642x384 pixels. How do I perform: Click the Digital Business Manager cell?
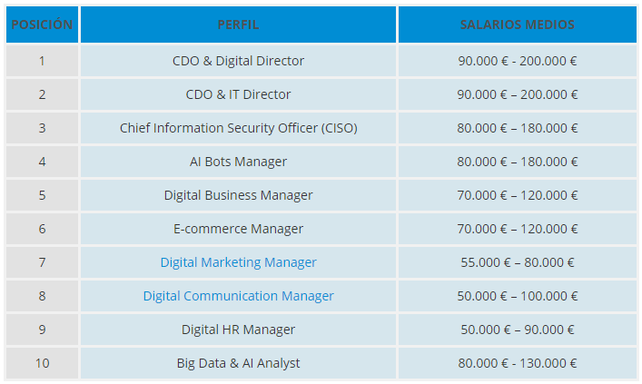(238, 195)
